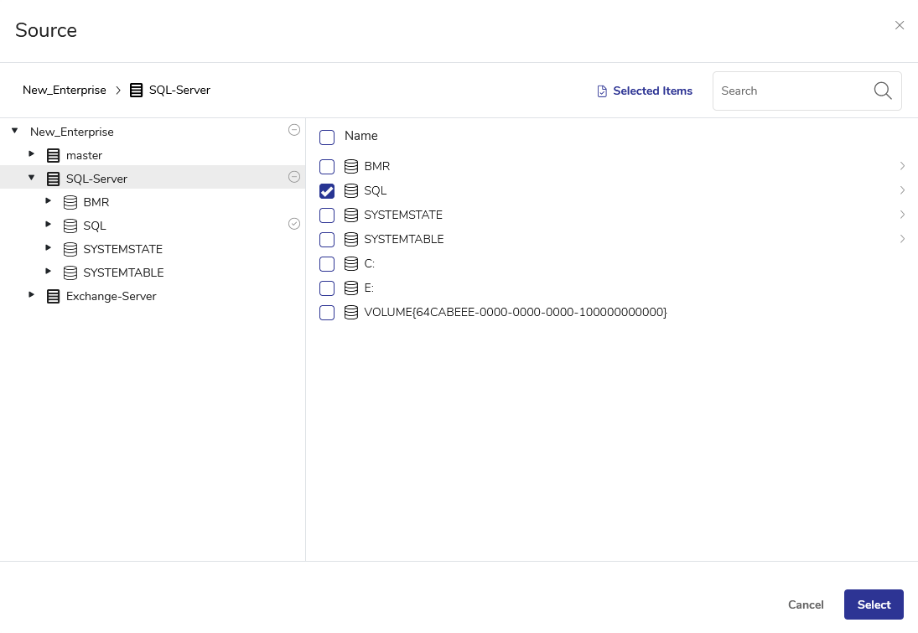Uncheck the SQL checkbox in list
918x633 pixels.
tap(327, 191)
